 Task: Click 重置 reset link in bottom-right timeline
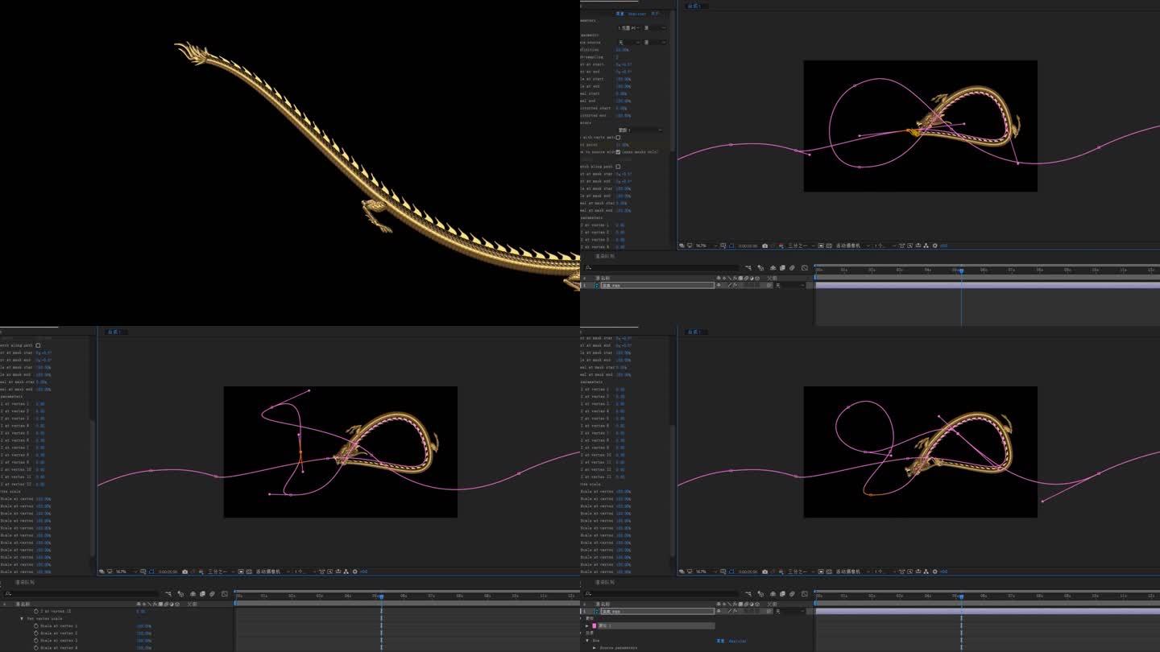click(x=720, y=641)
